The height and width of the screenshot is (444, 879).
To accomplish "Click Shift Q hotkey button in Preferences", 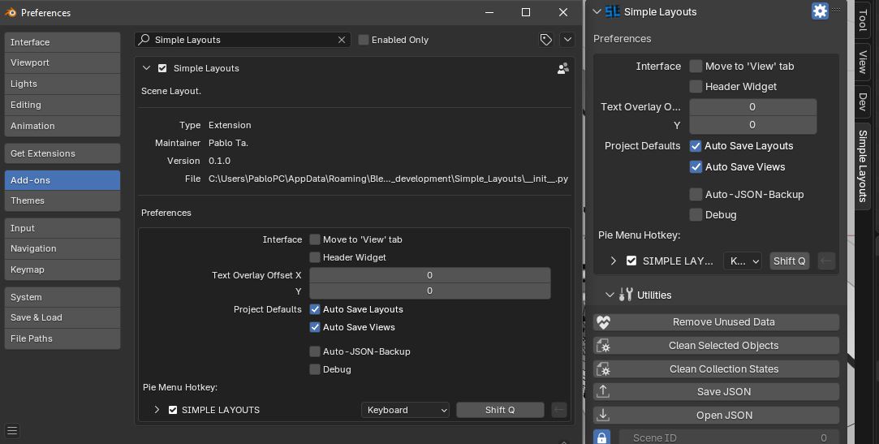I will (500, 410).
